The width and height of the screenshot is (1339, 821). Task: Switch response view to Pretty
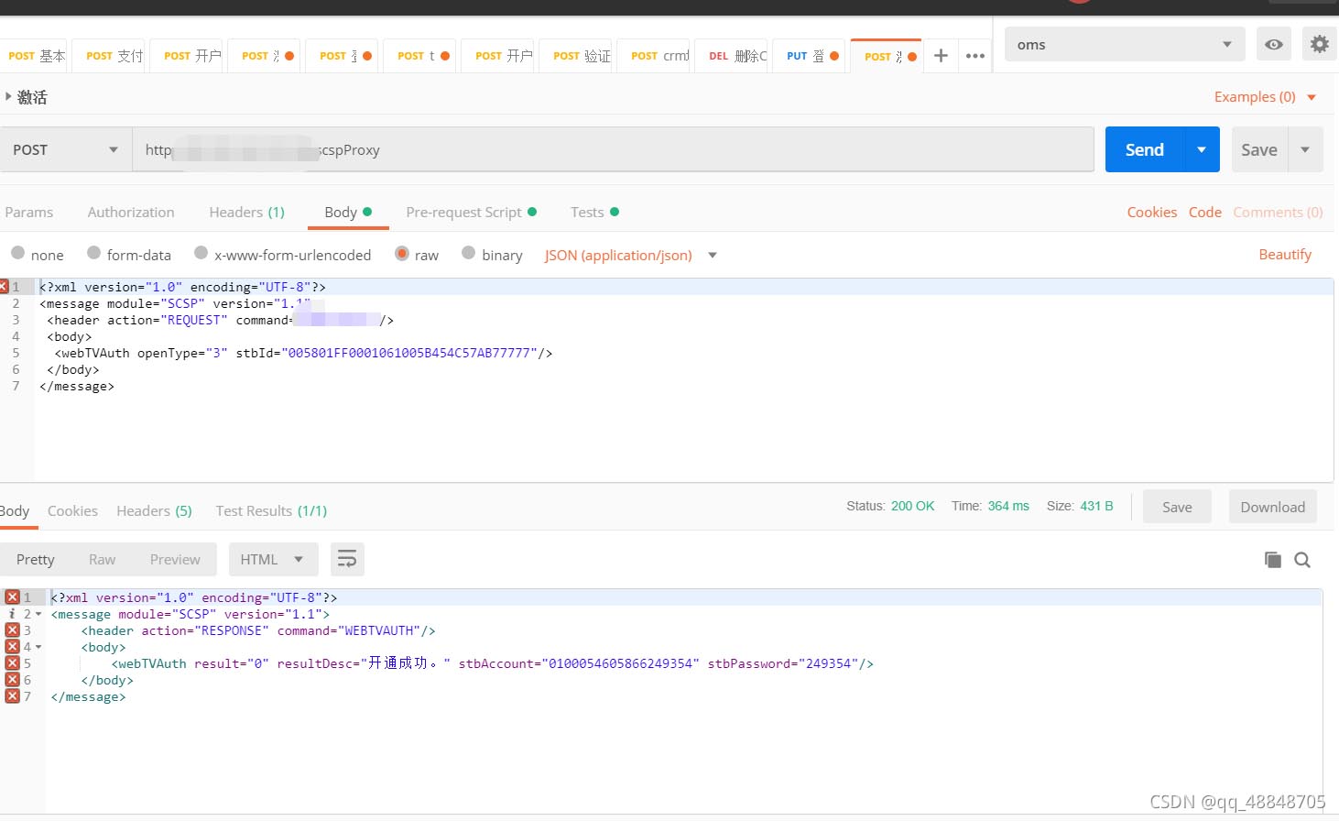[x=36, y=559]
